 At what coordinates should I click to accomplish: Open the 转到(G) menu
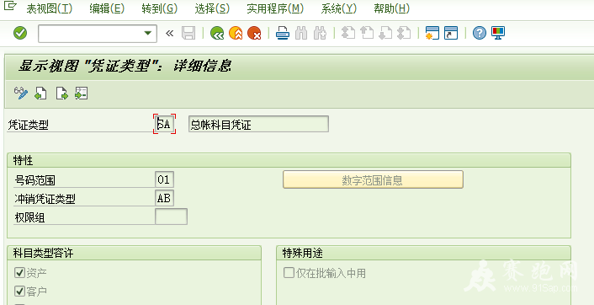tap(160, 8)
